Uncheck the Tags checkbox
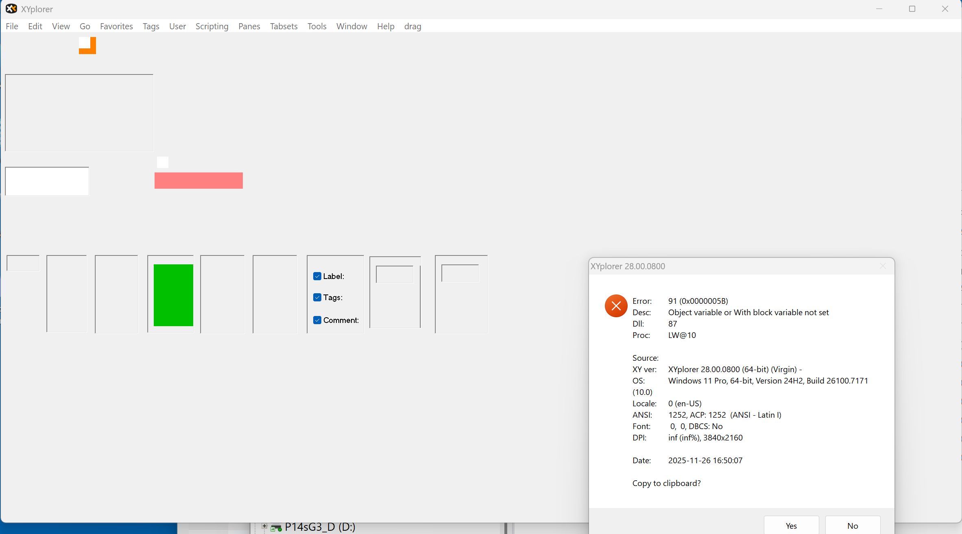 pos(317,297)
